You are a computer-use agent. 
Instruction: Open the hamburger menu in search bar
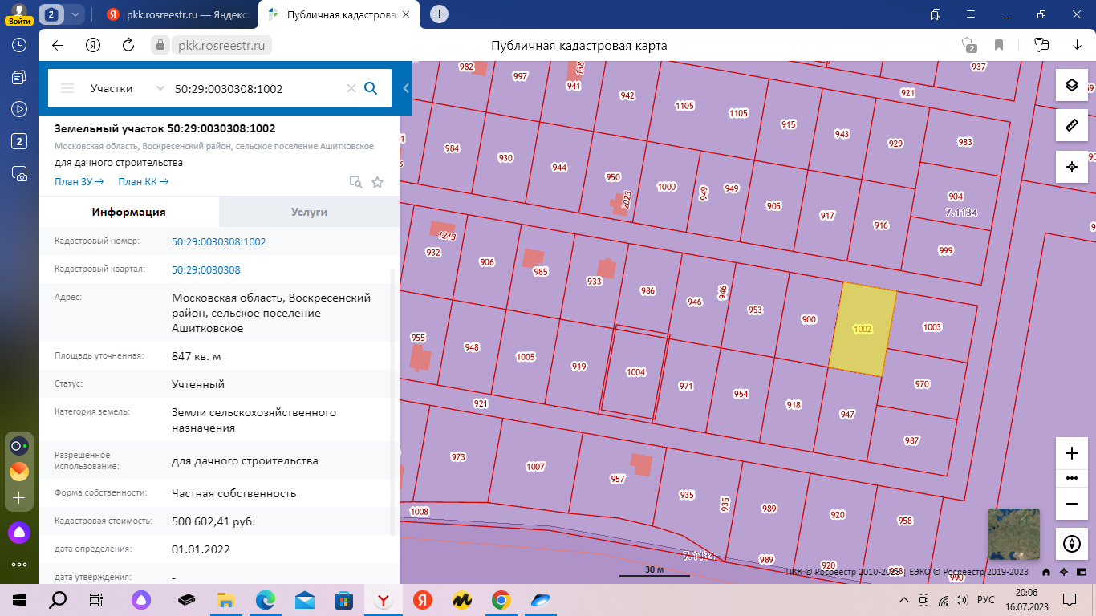(67, 88)
